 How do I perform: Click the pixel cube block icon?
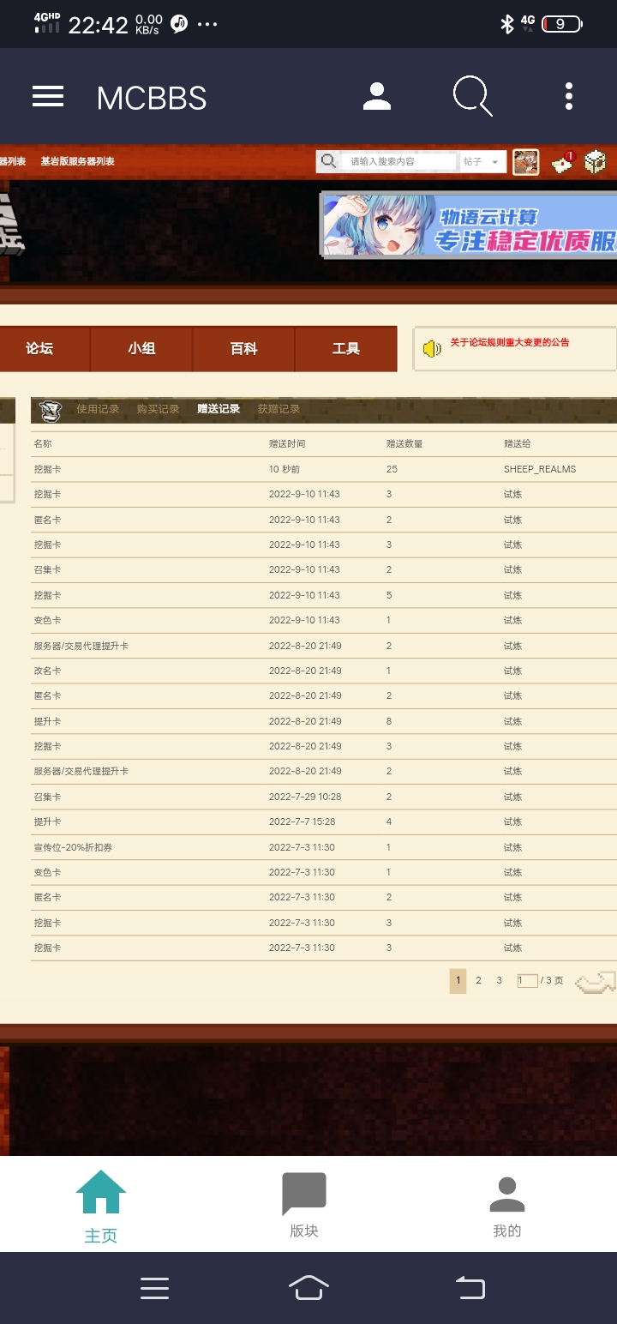click(x=596, y=161)
